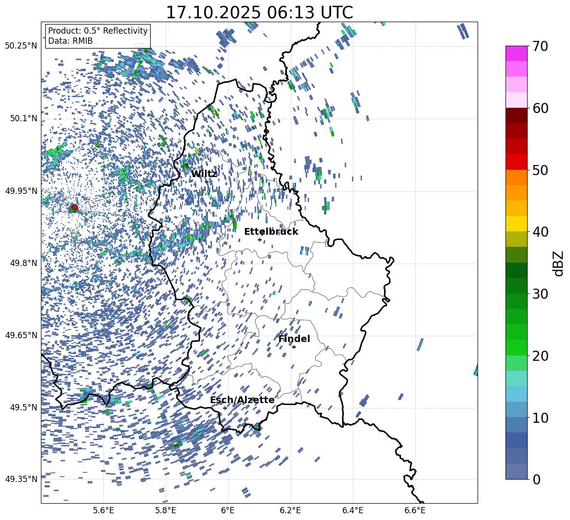Click the 49.5°N latitude tick label

(x=23, y=407)
